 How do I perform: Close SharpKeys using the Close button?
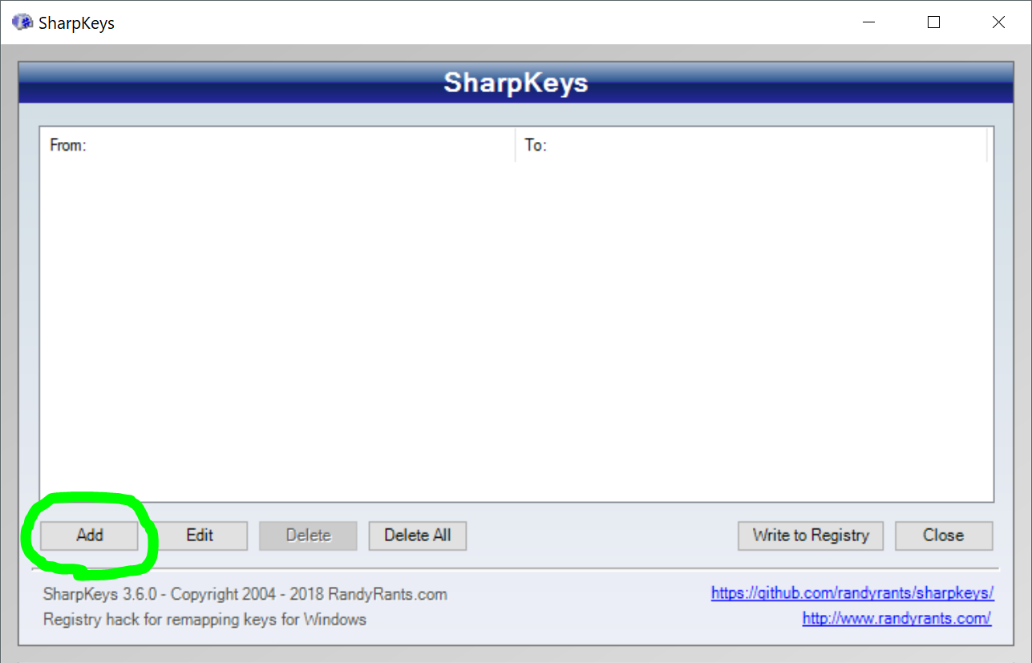coord(943,536)
